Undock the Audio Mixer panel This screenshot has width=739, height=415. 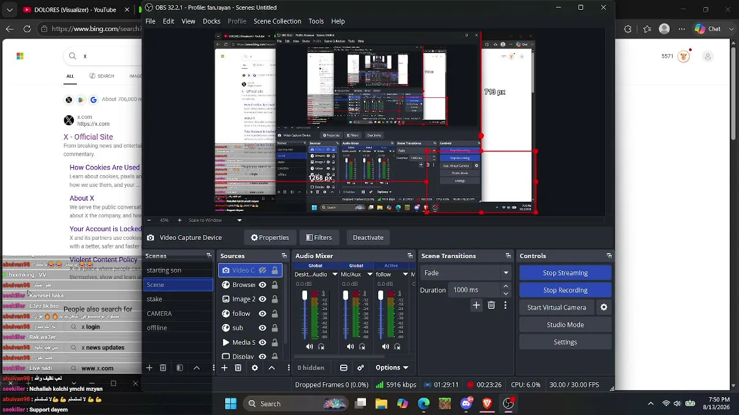[410, 256]
